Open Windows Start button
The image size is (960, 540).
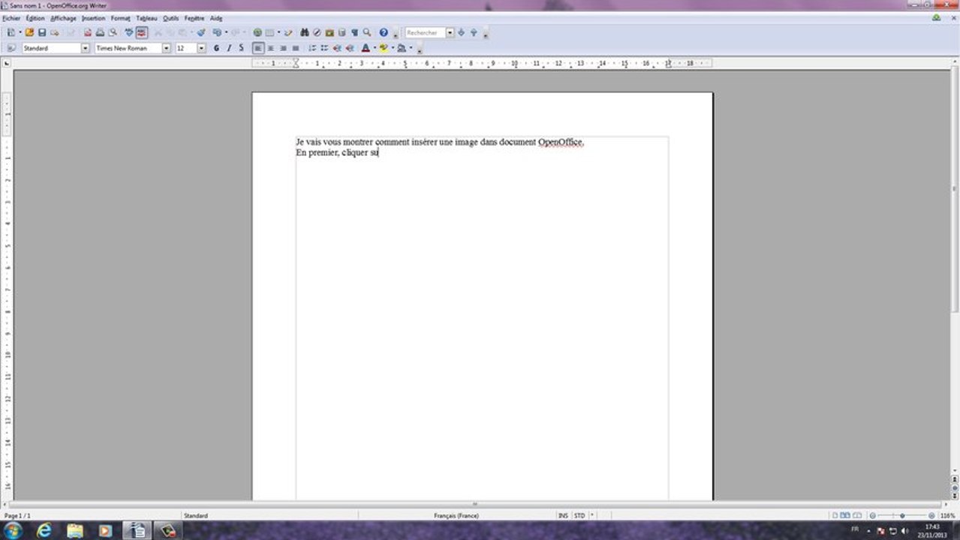(12, 530)
